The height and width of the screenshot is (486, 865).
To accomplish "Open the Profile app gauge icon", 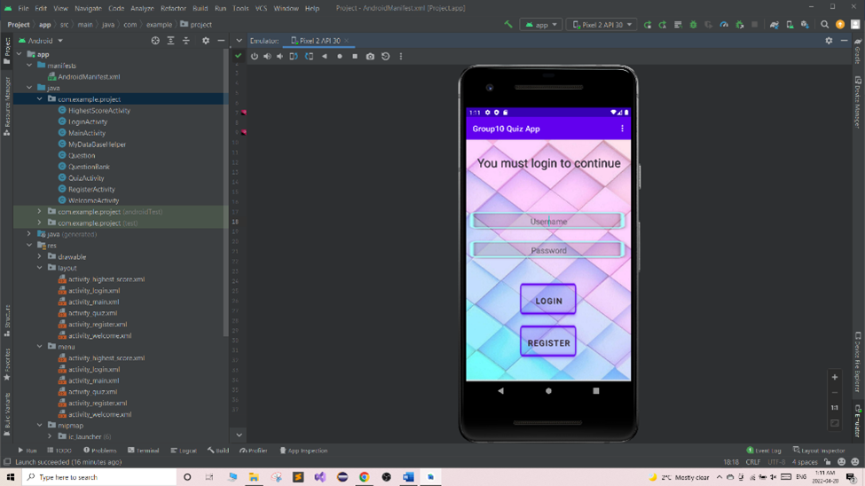I will (x=724, y=25).
